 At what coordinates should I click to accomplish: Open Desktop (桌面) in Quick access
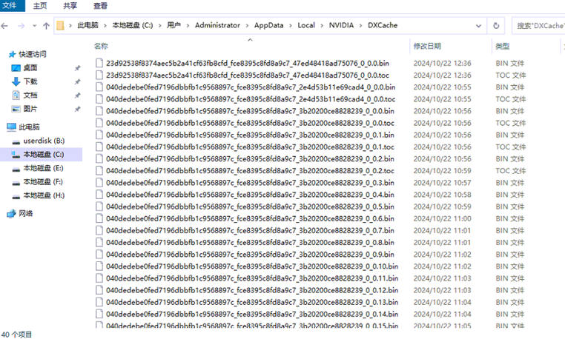click(x=30, y=67)
